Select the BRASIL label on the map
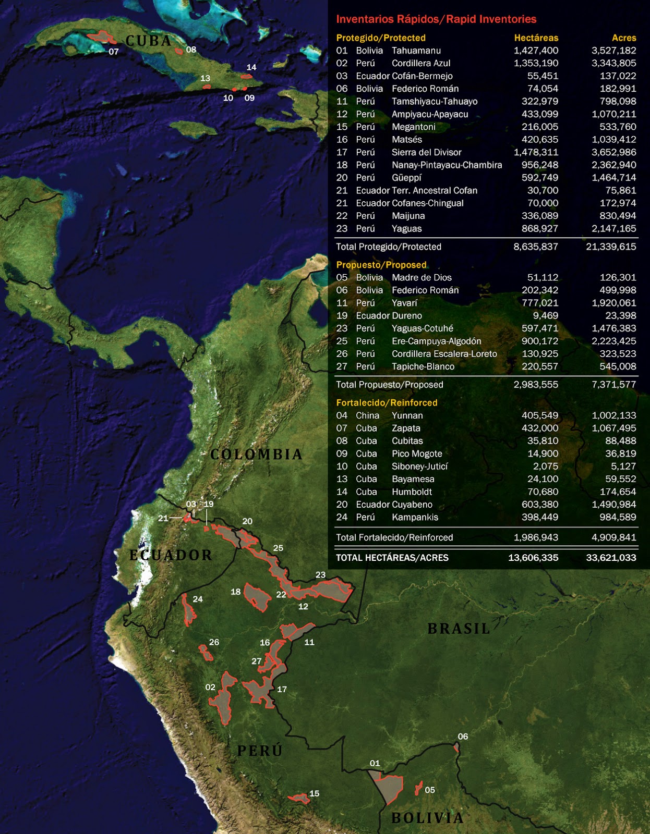This screenshot has height=834, width=650. [x=459, y=629]
